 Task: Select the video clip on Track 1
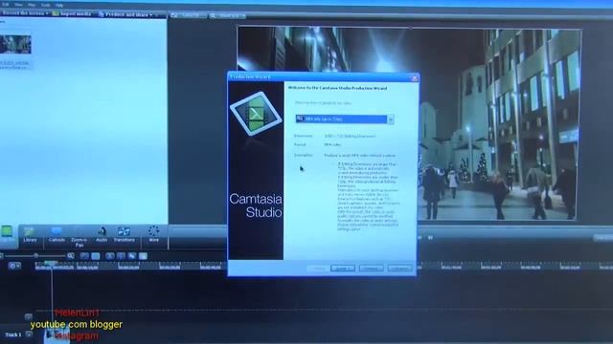tap(57, 335)
